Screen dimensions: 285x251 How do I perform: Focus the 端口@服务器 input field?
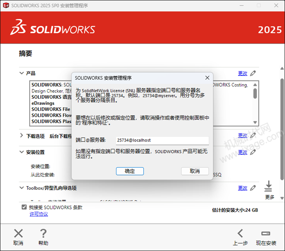point(162,140)
